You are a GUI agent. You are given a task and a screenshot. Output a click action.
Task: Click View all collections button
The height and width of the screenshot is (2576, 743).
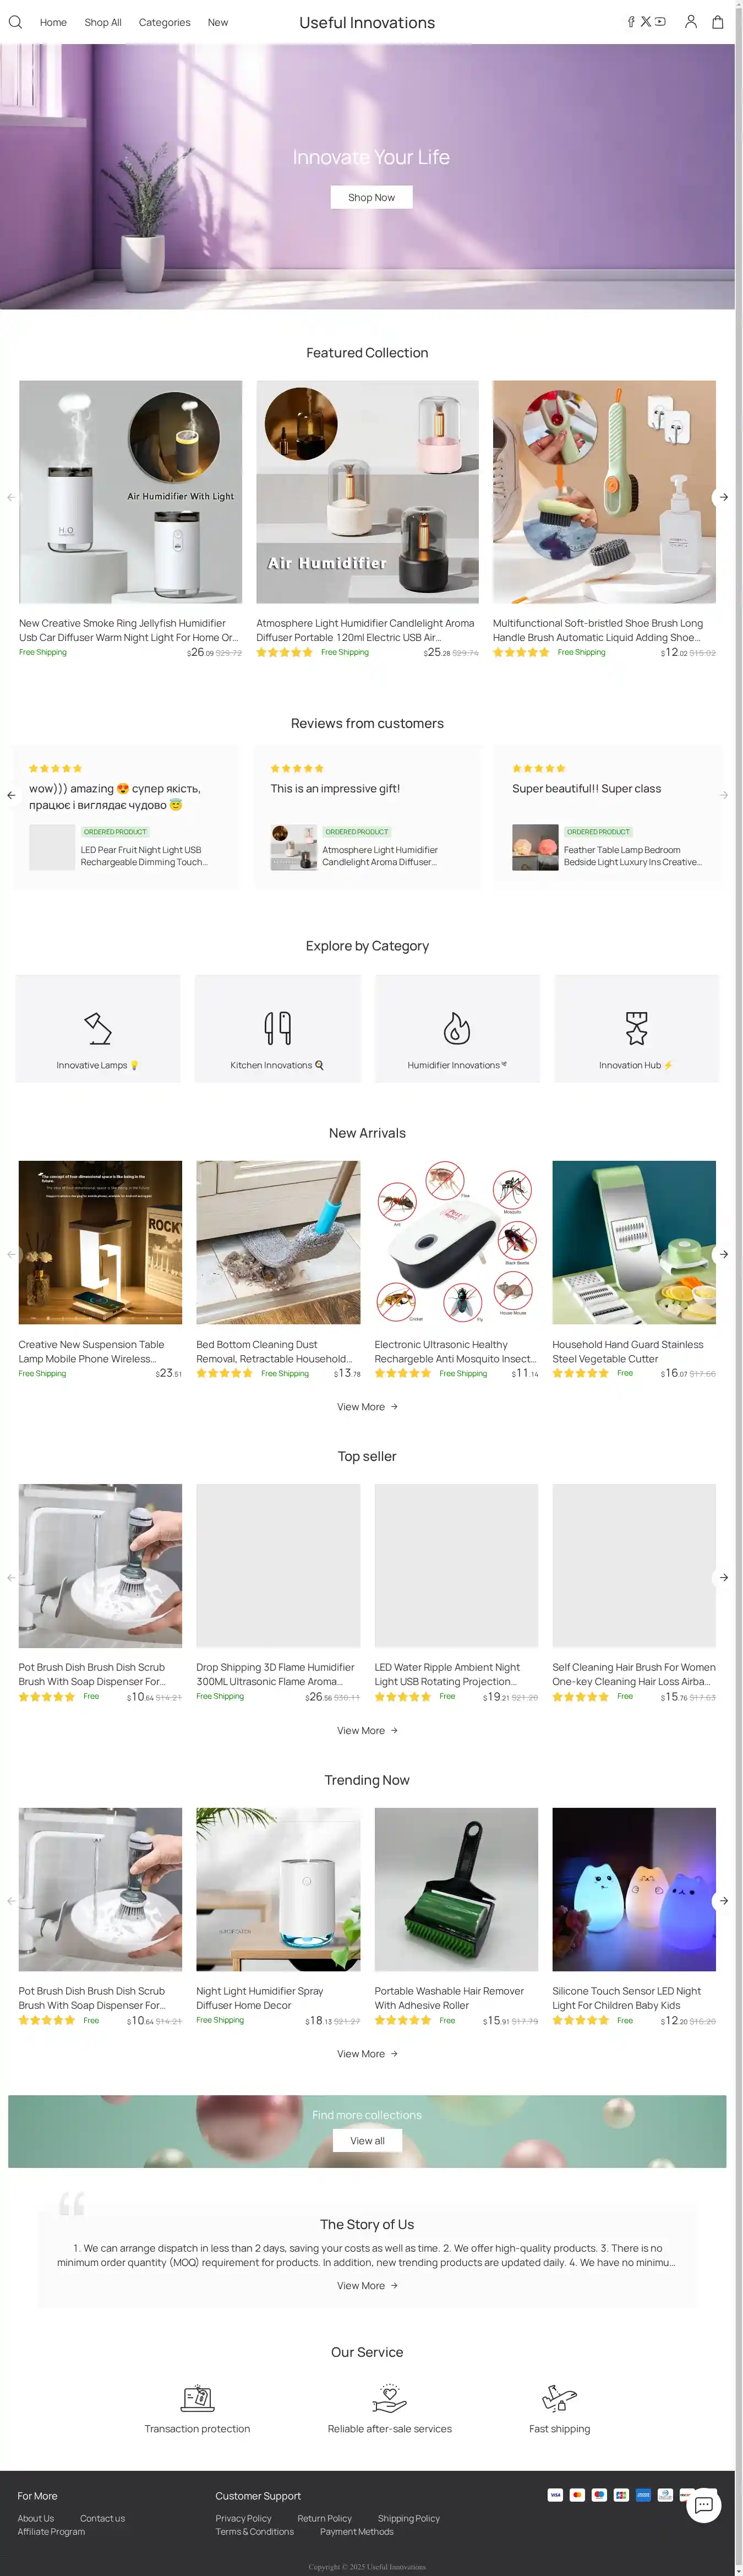point(367,2140)
